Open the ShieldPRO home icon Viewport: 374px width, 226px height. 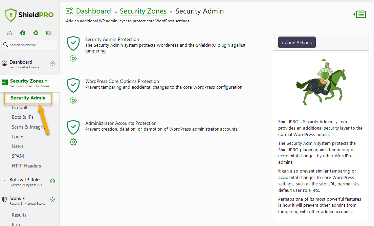tap(9, 32)
